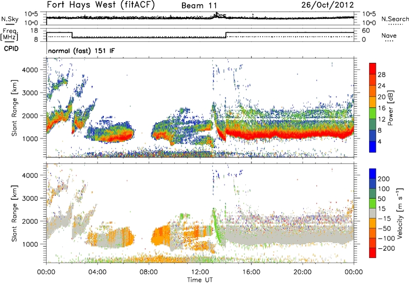Pick the red bottom segment of the velocity colorbar
The image size is (409, 283).
(x=373, y=253)
